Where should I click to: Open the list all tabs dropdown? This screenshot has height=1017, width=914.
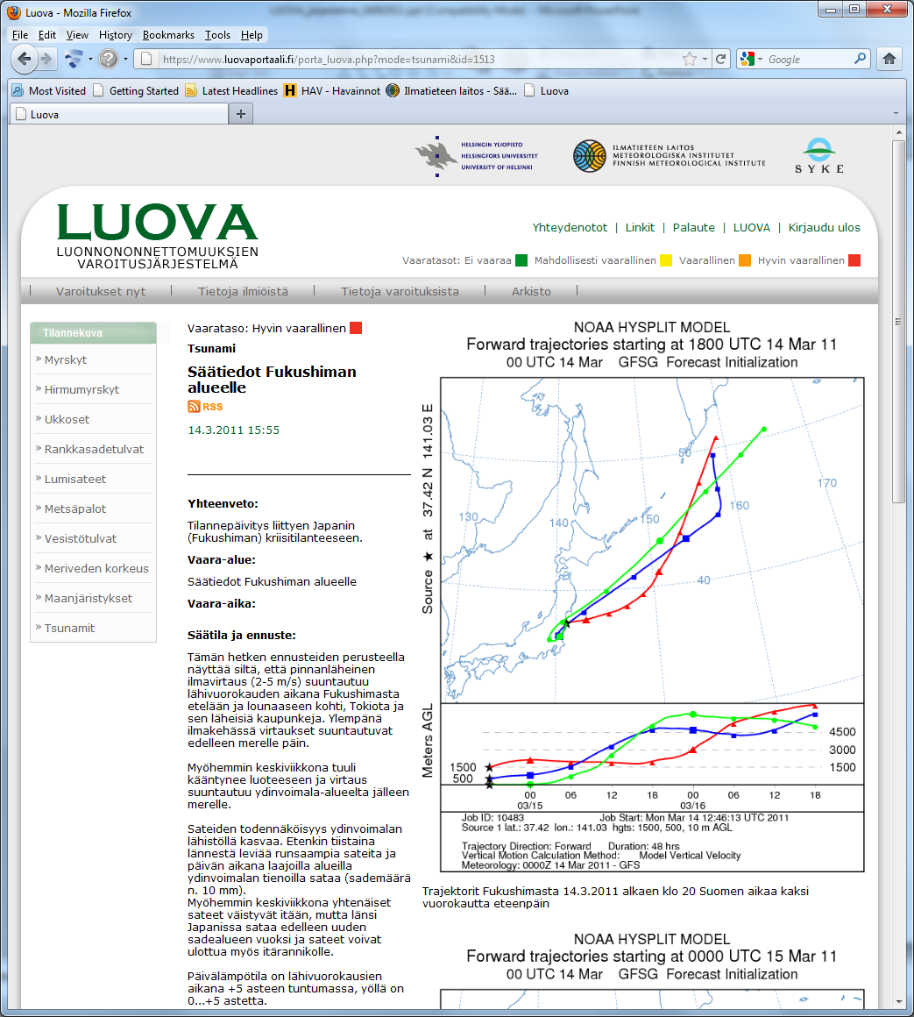point(896,113)
